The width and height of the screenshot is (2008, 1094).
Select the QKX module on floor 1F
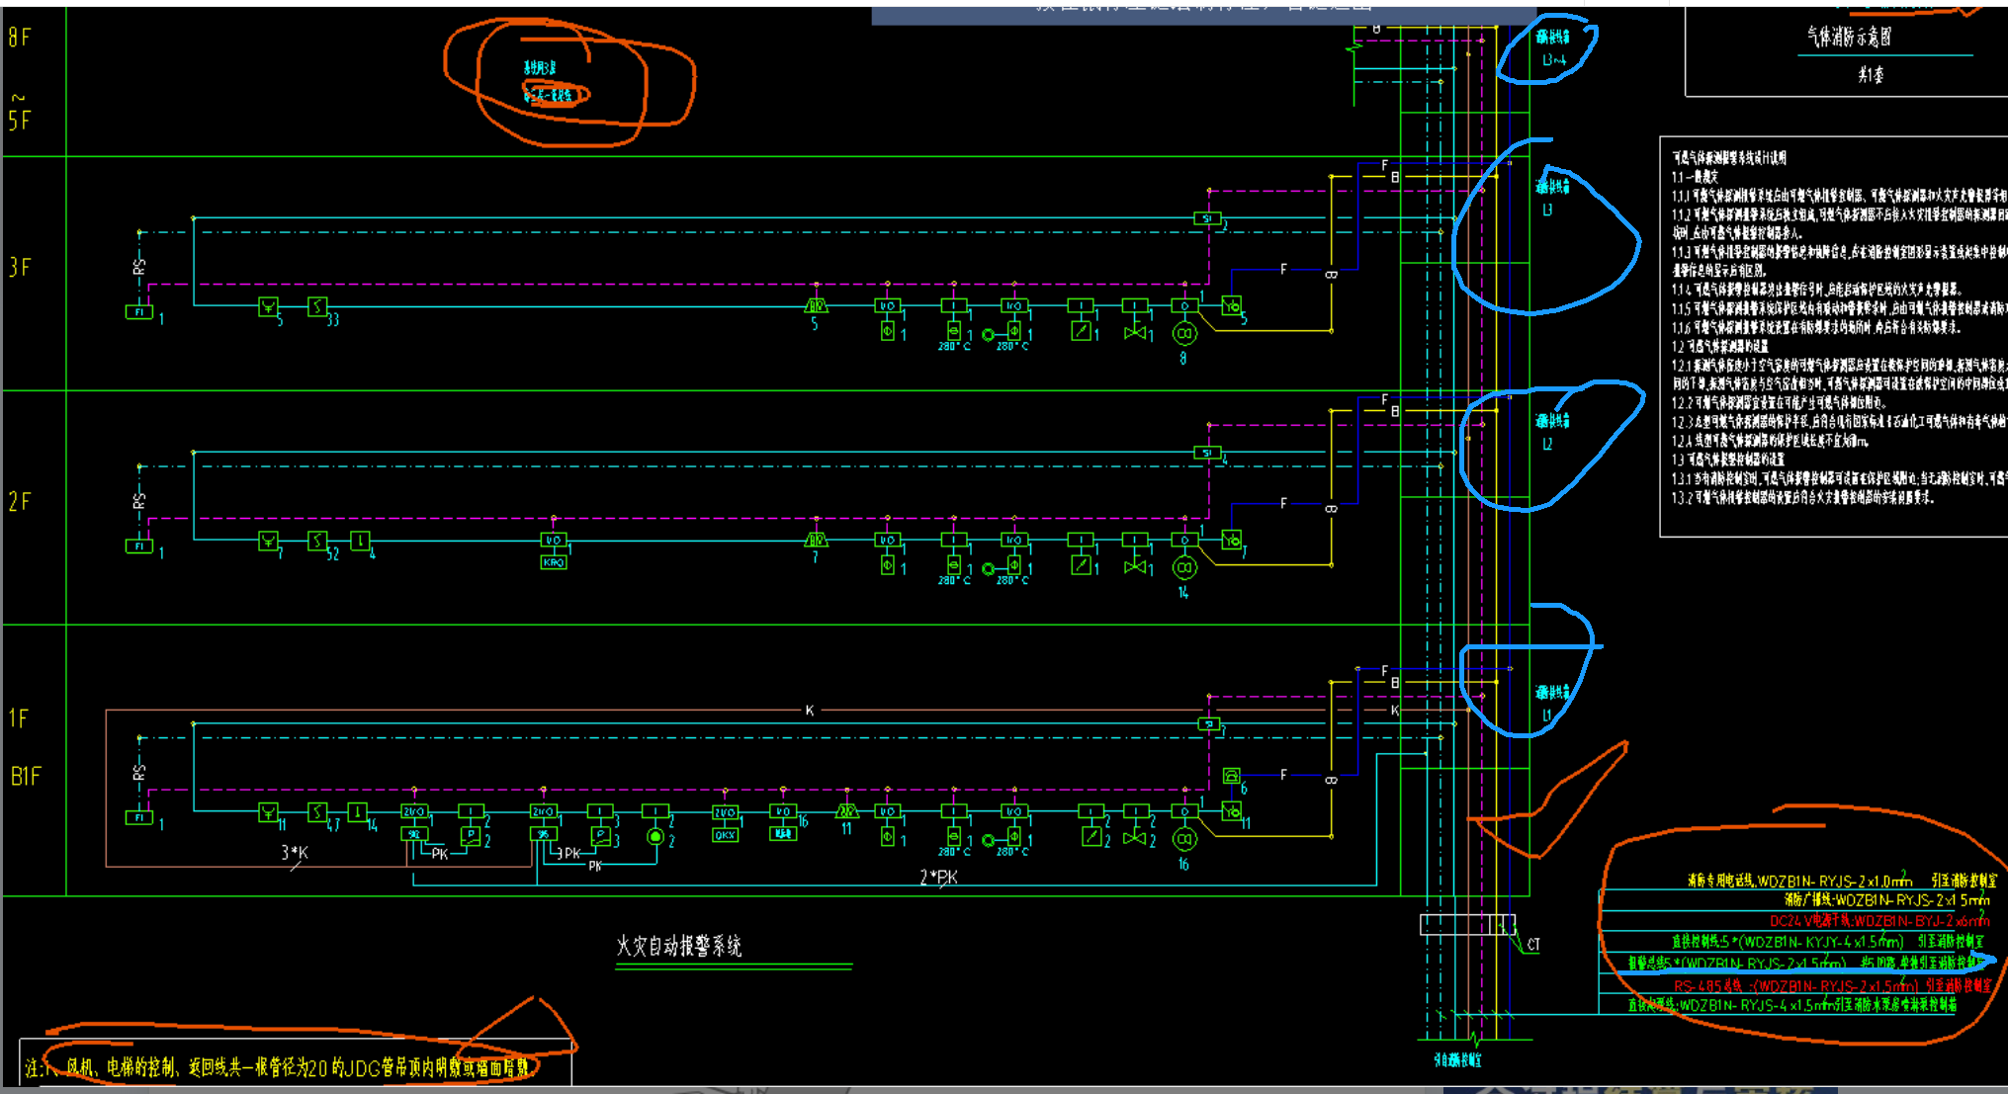[725, 835]
